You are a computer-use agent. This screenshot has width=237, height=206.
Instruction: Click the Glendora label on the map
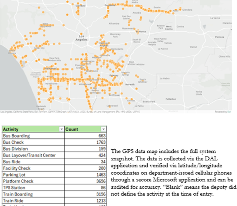pyautogui.click(x=187, y=10)
